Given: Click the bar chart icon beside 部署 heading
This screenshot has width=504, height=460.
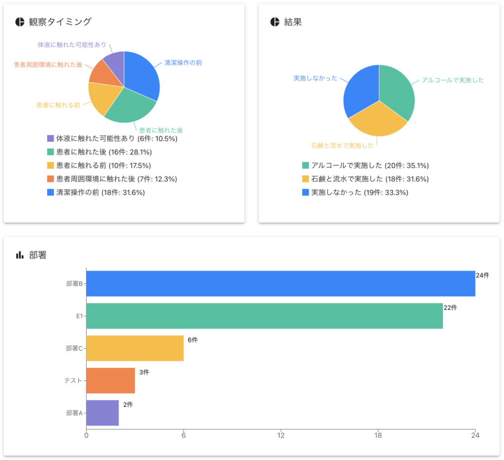Looking at the screenshot, I should click(20, 255).
